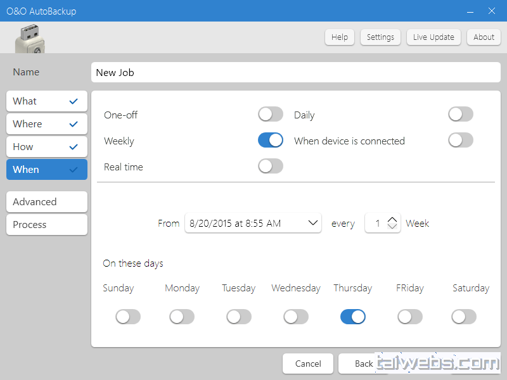This screenshot has width=507, height=380.
Task: Enable the Sunday day toggle
Action: pos(127,317)
